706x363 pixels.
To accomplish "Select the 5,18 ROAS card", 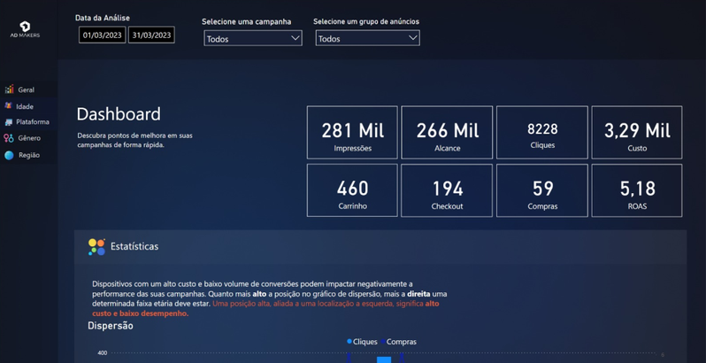I will 637,190.
